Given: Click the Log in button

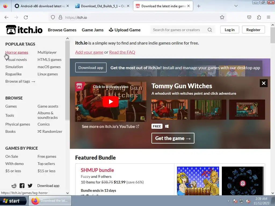Looking at the screenshot, I should 230,30.
